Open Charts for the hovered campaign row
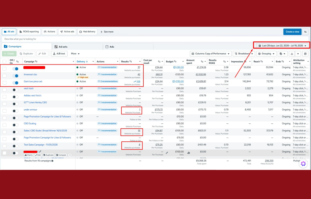Screen dimensions: 311x199 click(29, 155)
